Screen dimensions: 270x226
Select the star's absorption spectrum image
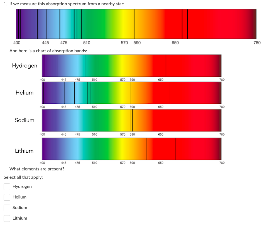click(x=136, y=23)
